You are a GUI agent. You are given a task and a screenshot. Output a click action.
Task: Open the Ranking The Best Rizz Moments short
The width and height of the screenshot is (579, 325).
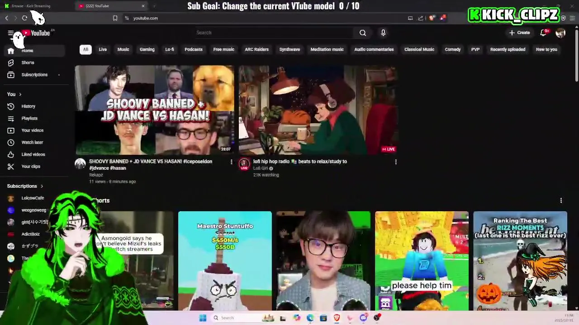point(520,261)
